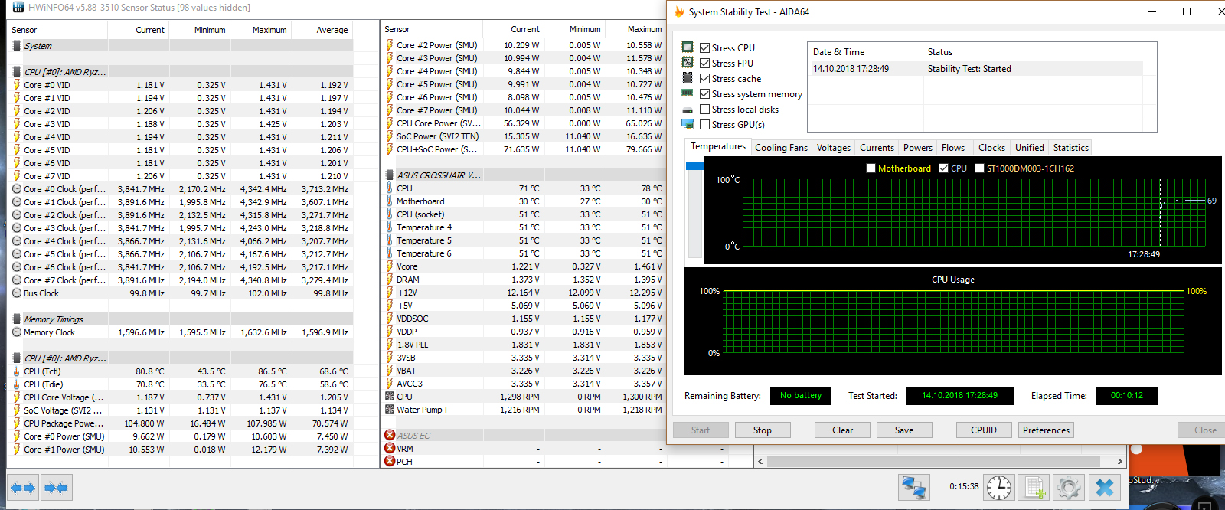Uncheck the Stress FPU checkbox
This screenshot has width=1225, height=510.
coord(705,63)
